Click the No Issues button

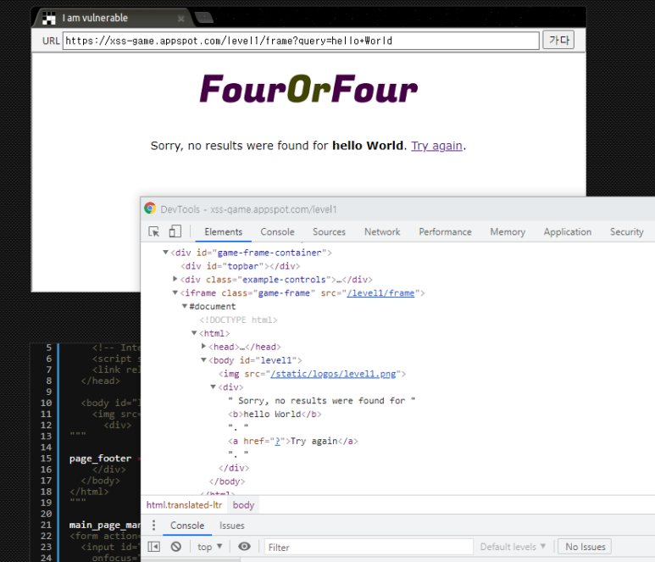point(585,547)
